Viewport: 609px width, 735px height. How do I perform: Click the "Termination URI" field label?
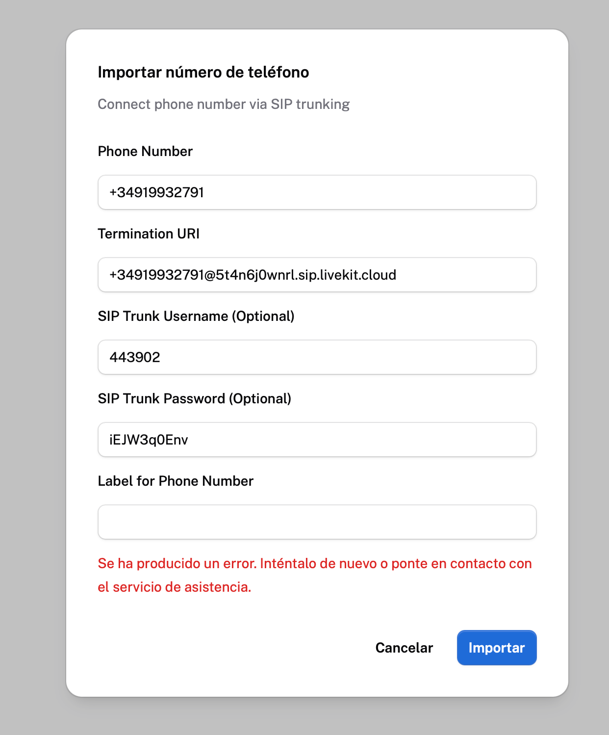point(149,234)
